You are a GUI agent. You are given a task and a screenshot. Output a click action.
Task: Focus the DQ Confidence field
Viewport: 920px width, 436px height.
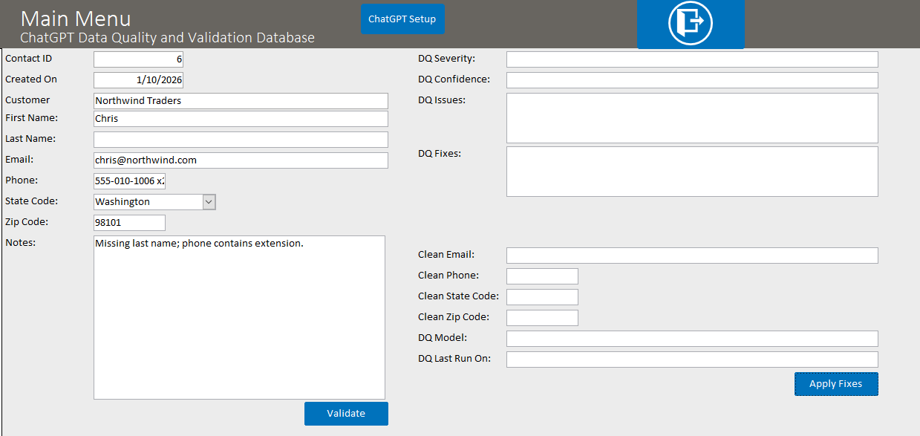pos(691,80)
